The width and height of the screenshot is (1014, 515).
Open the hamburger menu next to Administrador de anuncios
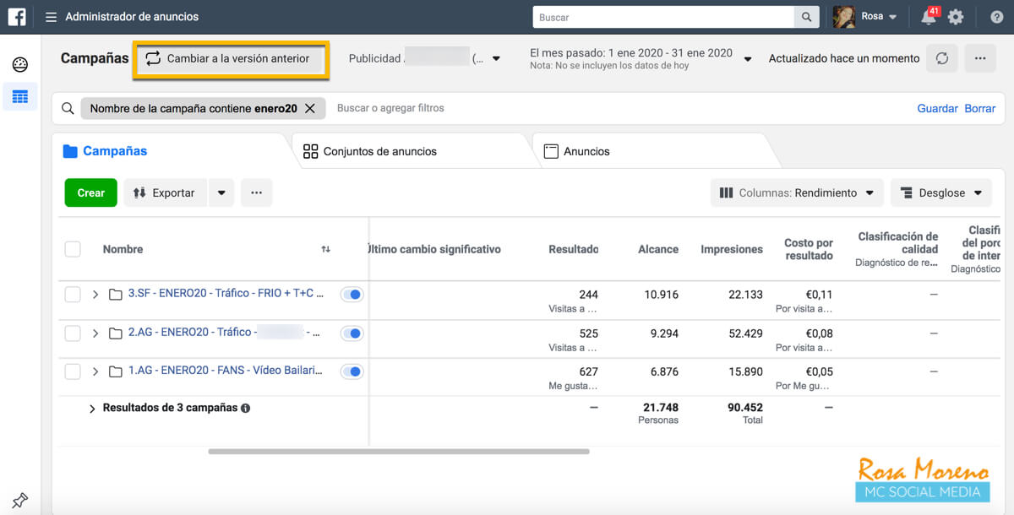(x=52, y=17)
